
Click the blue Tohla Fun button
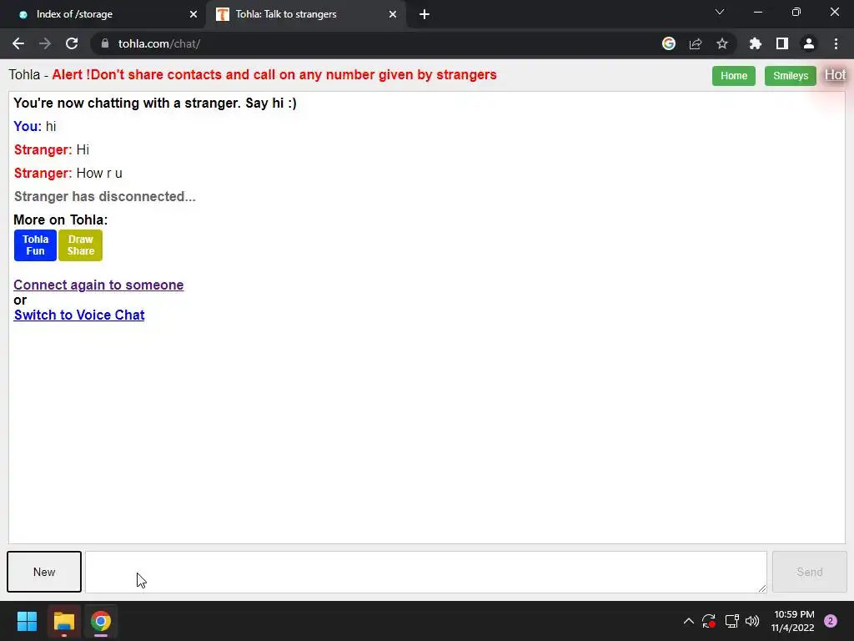coord(35,245)
